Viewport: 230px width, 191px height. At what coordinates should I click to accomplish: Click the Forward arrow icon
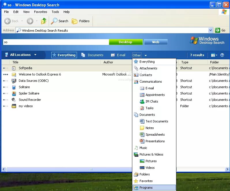pos(30,21)
